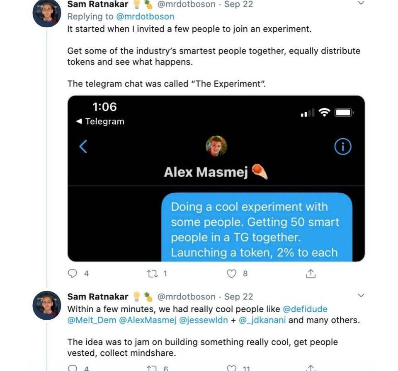Like the tweet with 8 likes
The image size is (398, 371).
[x=232, y=274]
